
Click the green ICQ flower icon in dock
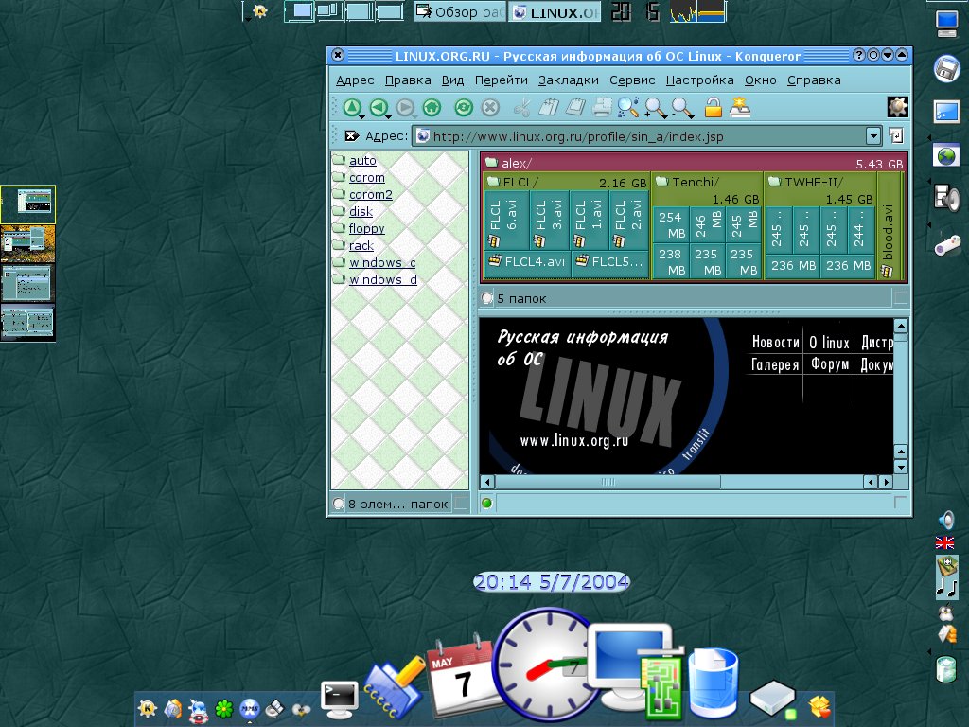tap(223, 708)
